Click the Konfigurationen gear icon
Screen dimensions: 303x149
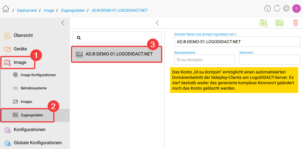7,130
